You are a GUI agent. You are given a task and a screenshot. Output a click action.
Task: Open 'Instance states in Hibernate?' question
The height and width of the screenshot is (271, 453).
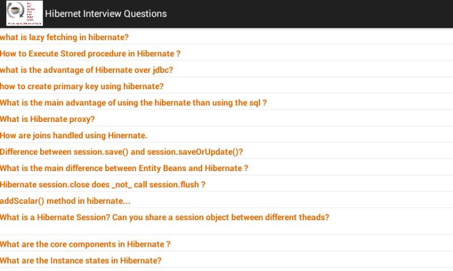tap(81, 261)
